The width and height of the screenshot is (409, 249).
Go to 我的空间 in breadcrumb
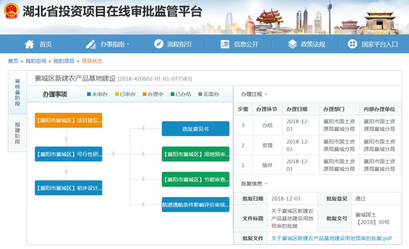point(36,61)
